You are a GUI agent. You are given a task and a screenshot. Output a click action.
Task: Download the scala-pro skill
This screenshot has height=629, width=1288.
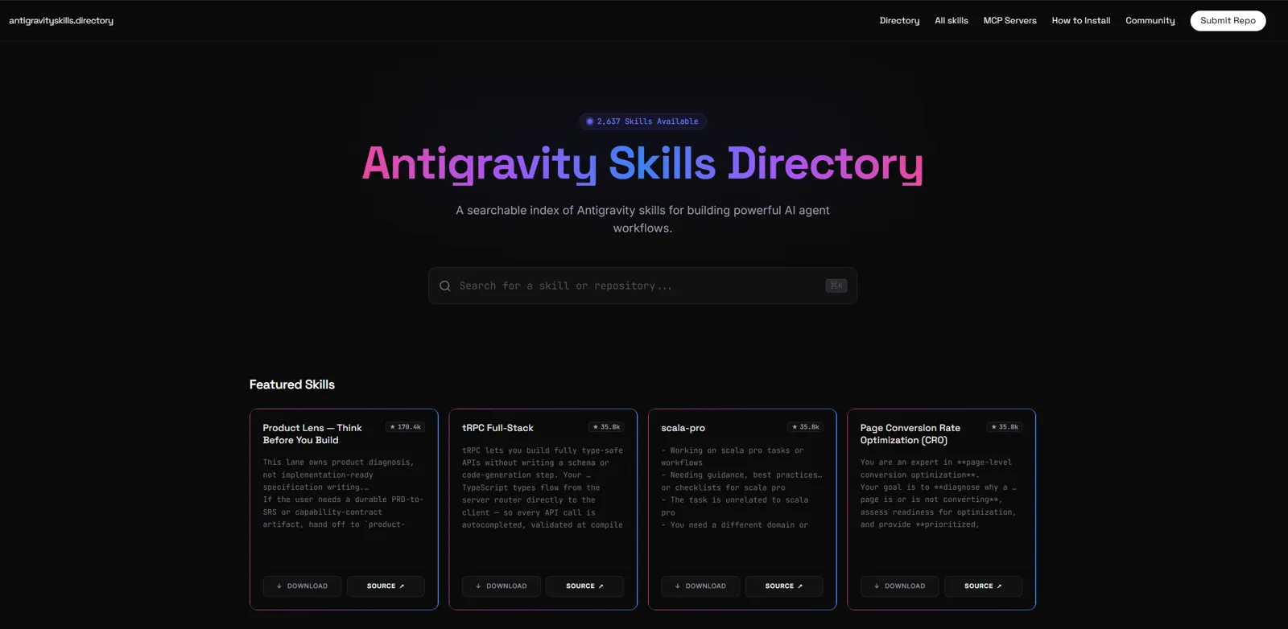700,586
